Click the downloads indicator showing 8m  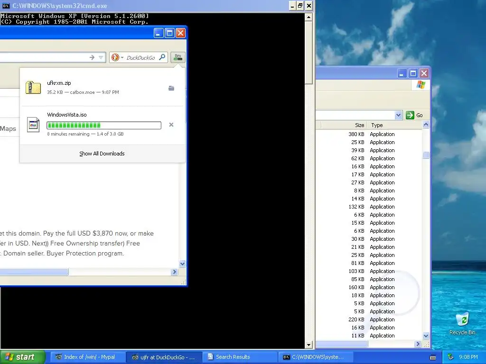[x=178, y=57]
